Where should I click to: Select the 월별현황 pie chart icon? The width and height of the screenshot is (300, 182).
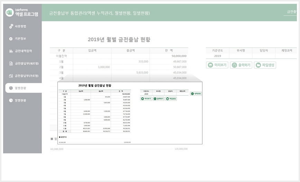11,88
